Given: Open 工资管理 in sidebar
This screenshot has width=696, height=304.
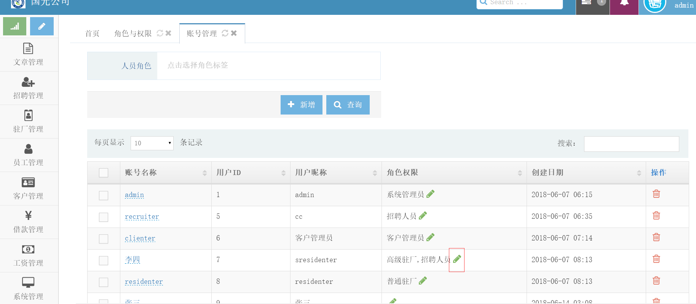Looking at the screenshot, I should (x=29, y=256).
